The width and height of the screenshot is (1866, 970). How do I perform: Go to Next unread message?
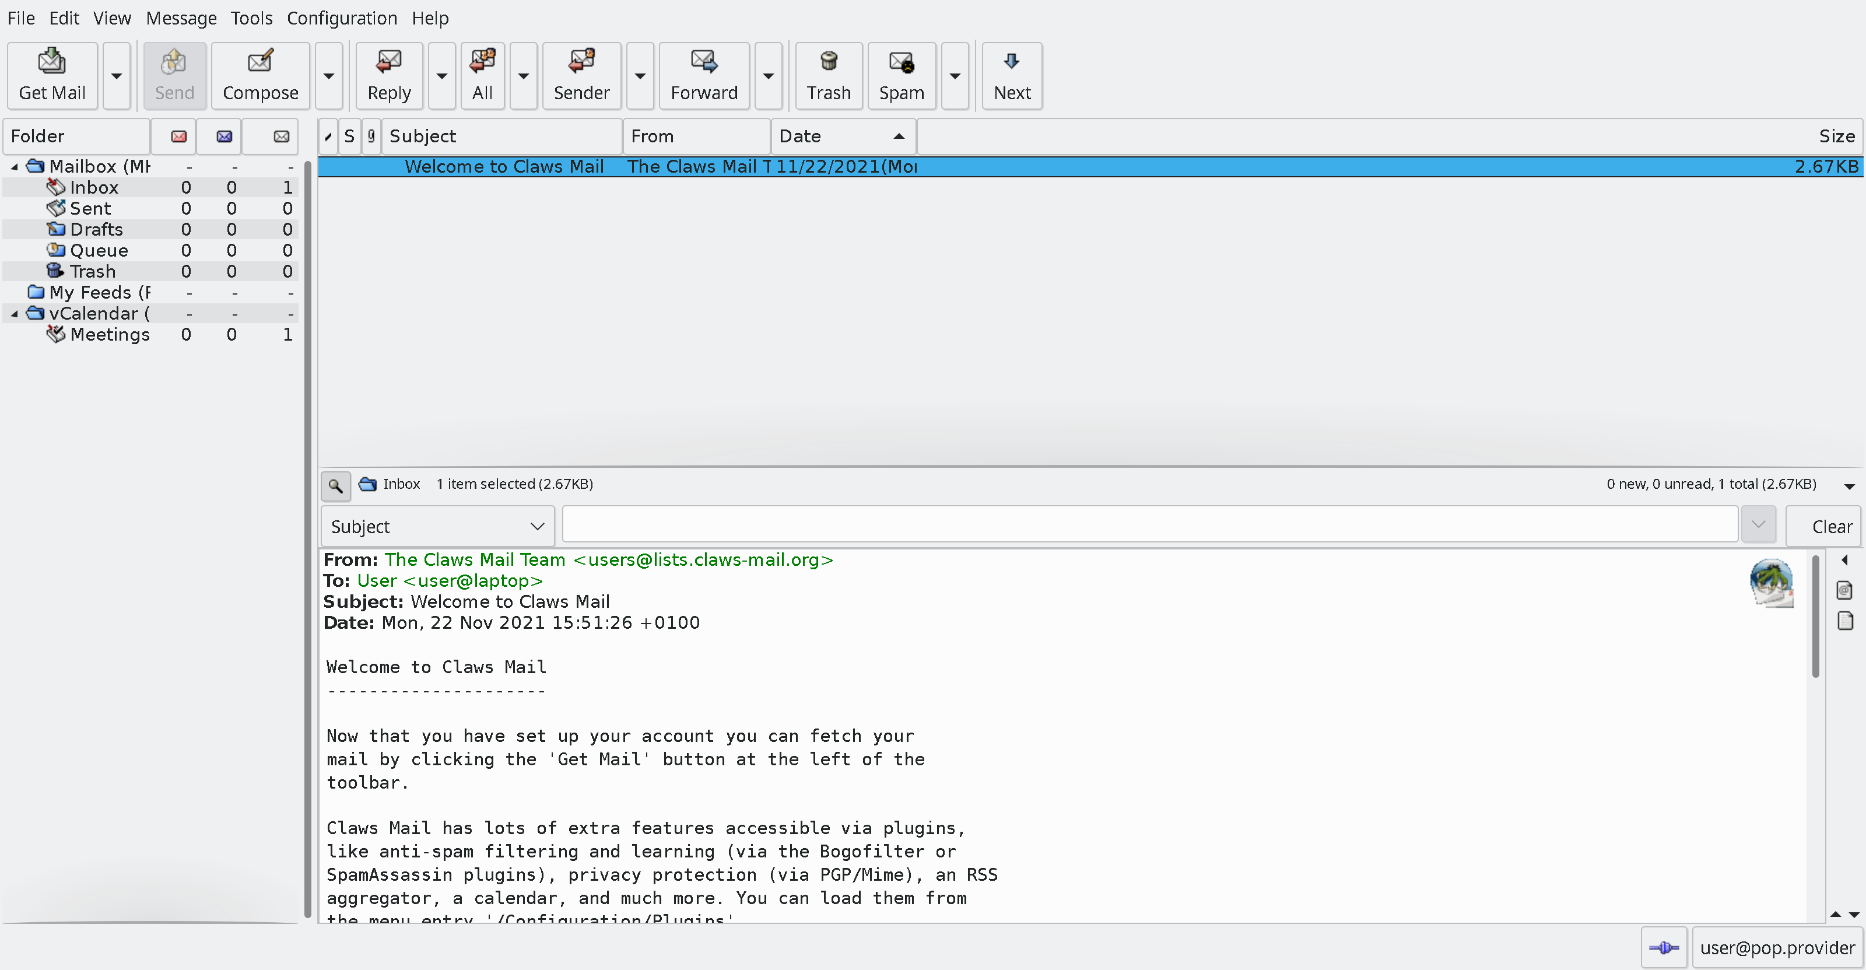click(x=1011, y=75)
